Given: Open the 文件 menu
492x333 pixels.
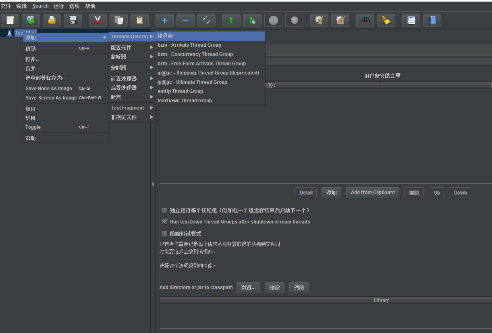Looking at the screenshot, I should 6,6.
